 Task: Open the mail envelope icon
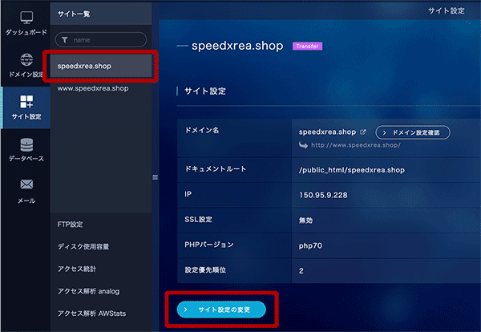click(26, 184)
